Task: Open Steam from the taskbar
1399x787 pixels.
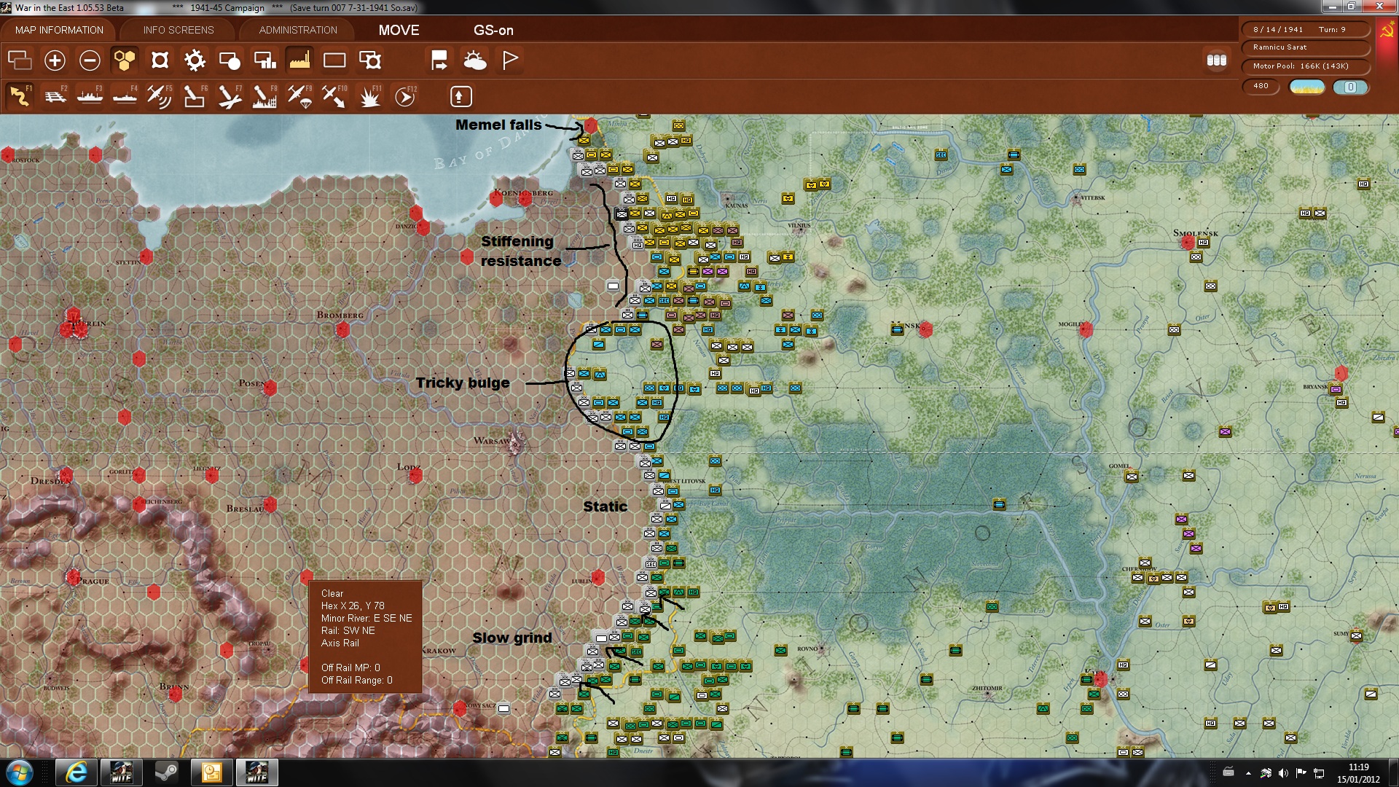Action: 166,772
